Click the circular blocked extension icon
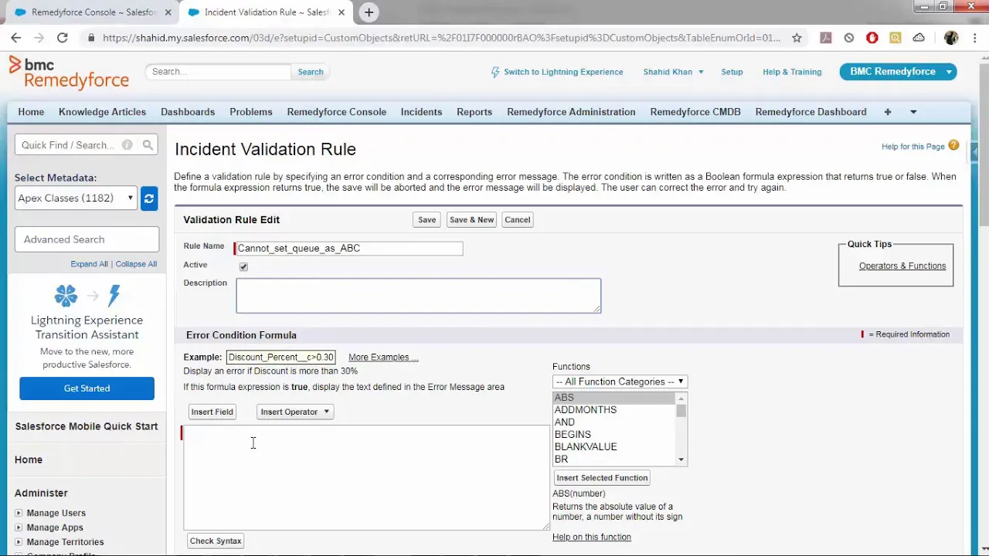The image size is (989, 556). (849, 38)
